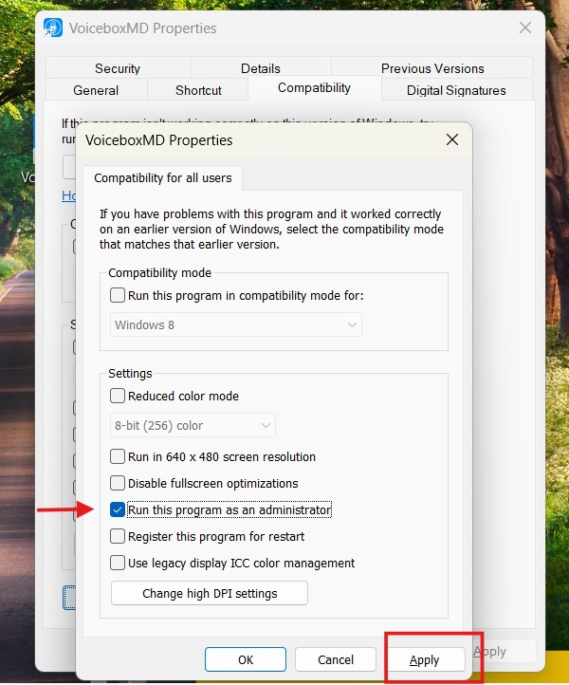Uncheck Run this program as an administrator
569x685 pixels.
[118, 510]
